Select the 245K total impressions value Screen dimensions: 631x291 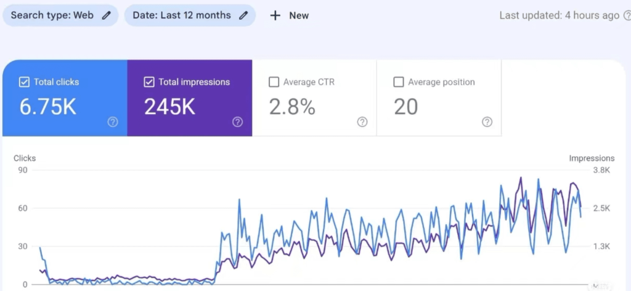coord(170,107)
